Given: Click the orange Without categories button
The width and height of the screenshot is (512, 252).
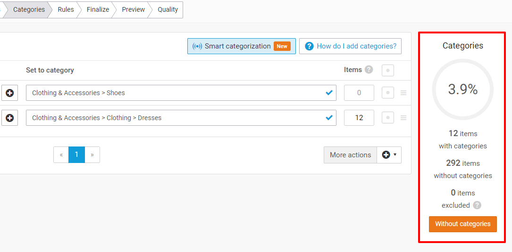Looking at the screenshot, I should point(463,224).
